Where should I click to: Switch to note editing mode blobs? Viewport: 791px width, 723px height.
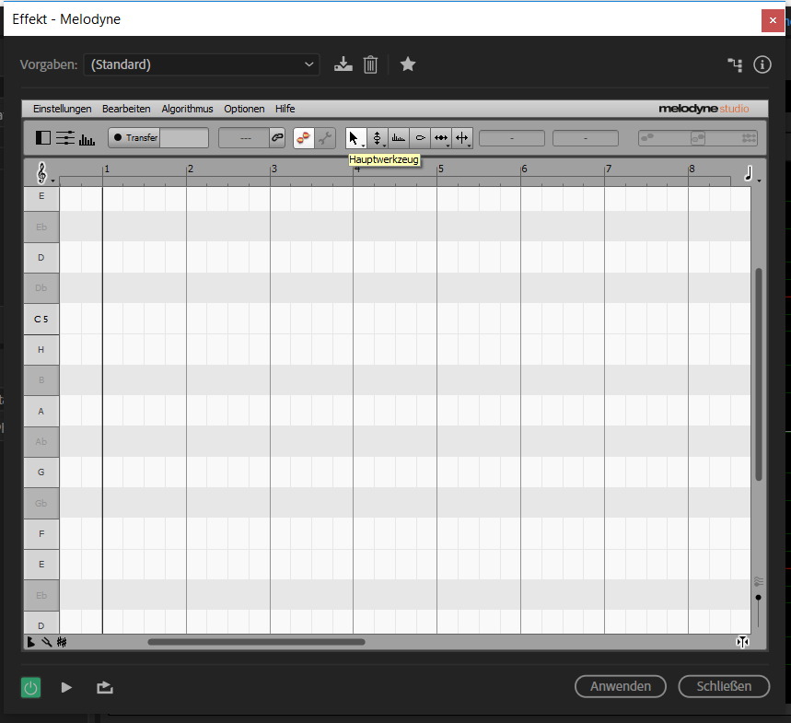304,138
